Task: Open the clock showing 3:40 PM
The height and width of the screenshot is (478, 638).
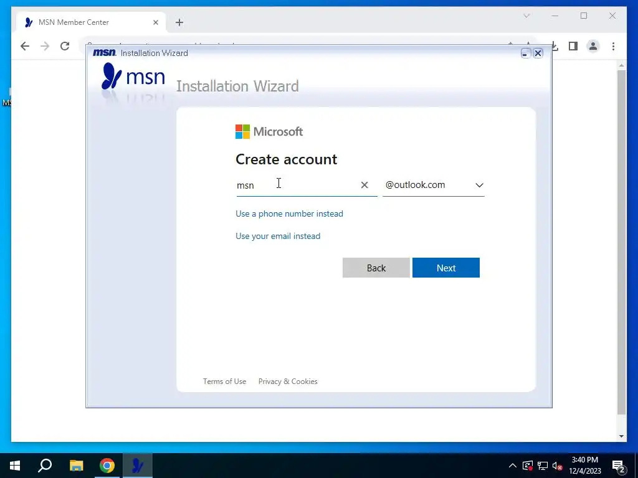Action: point(584,466)
